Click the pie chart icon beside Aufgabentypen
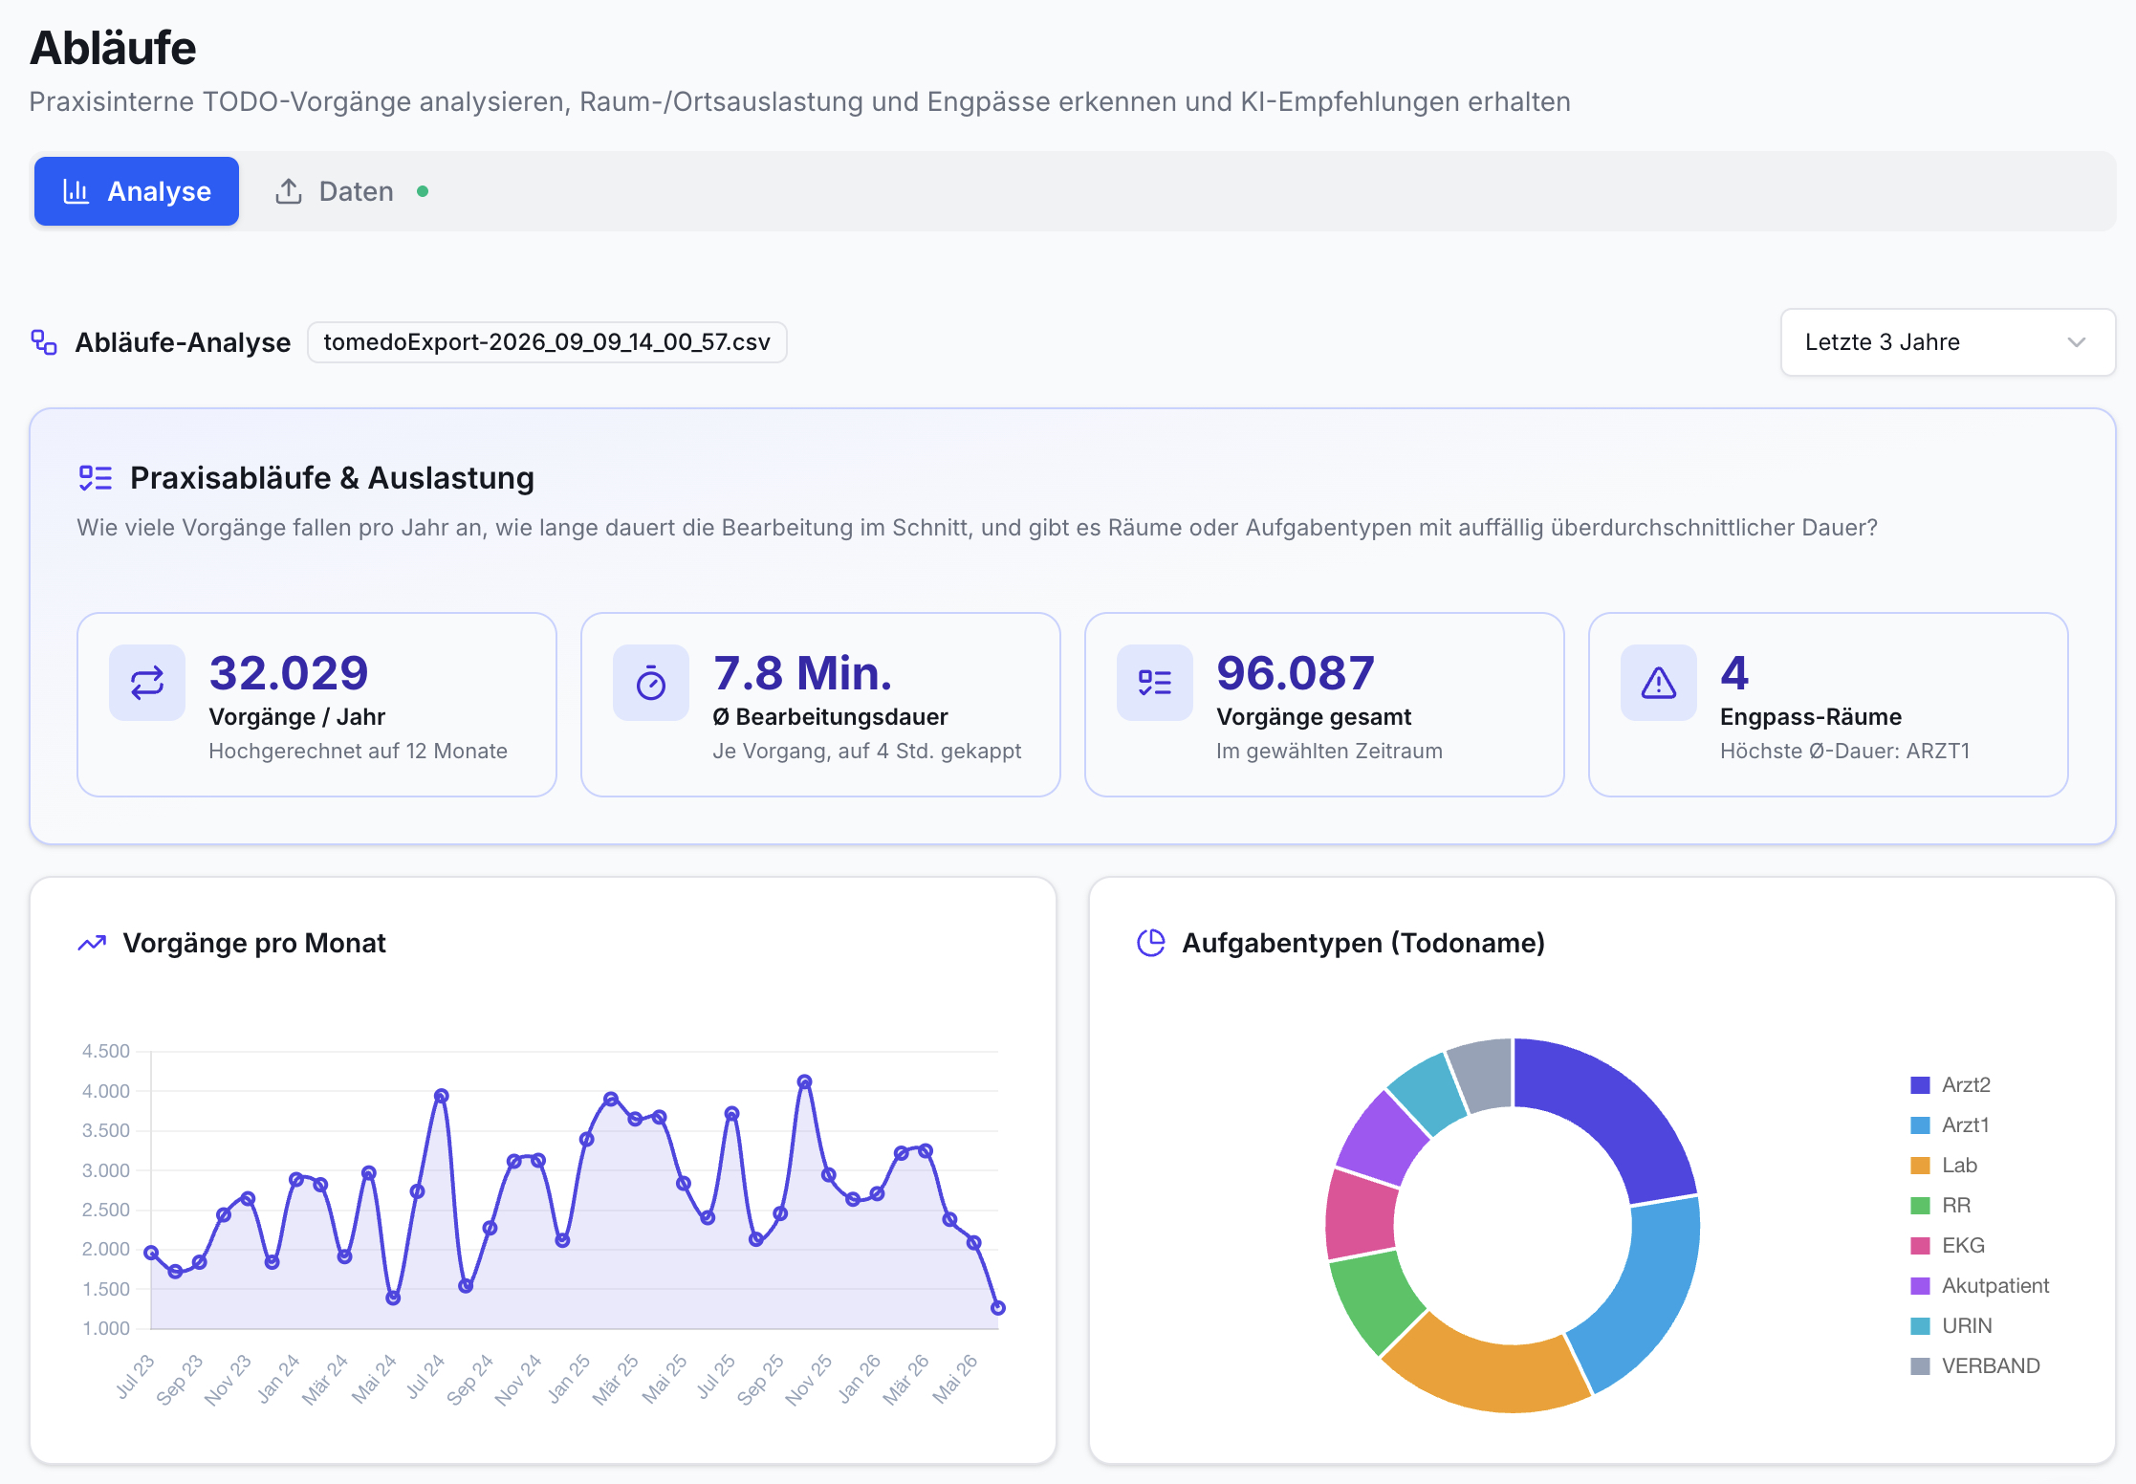 click(1151, 944)
